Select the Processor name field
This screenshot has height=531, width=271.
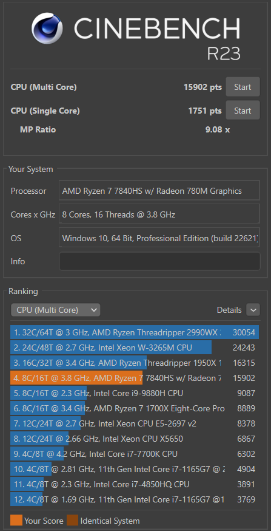[x=159, y=191]
